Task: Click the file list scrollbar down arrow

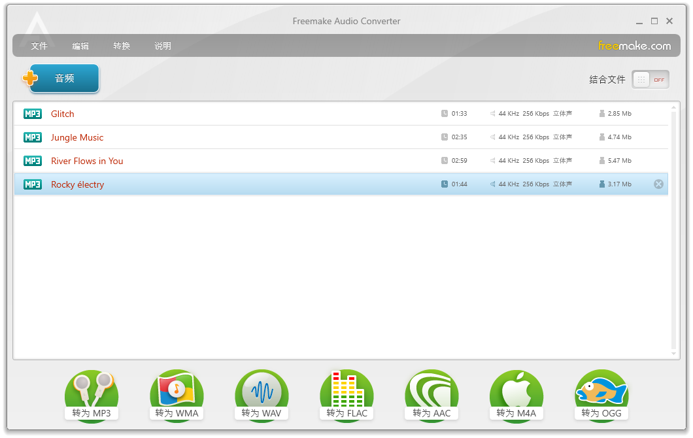Action: coord(674,354)
